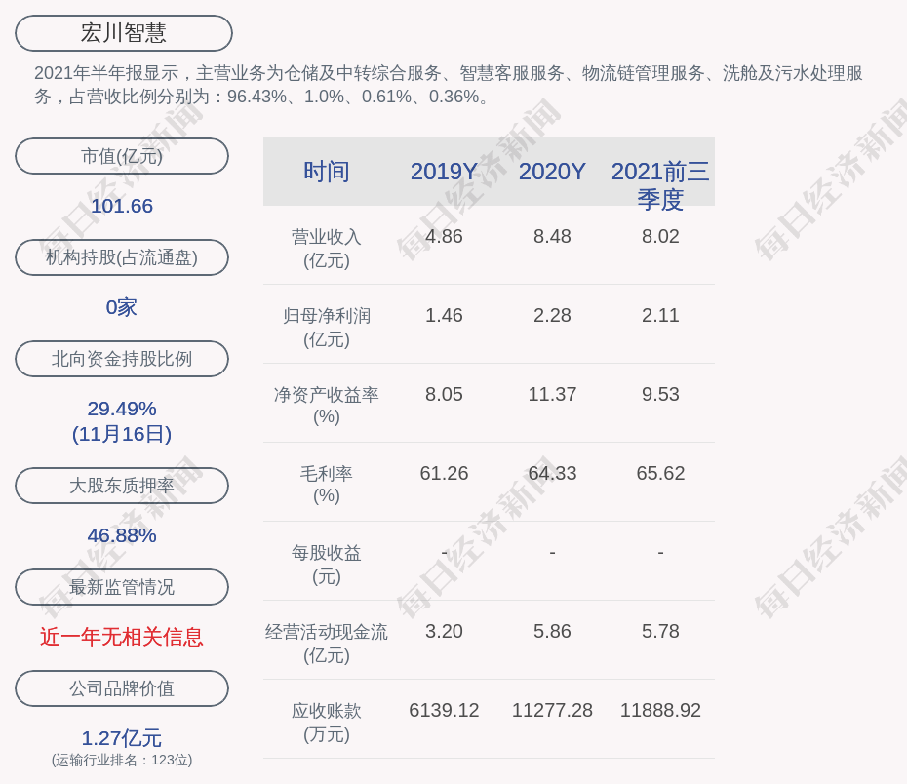Click the receivables value 11277.28
Screen dimensions: 907x784
552,710
